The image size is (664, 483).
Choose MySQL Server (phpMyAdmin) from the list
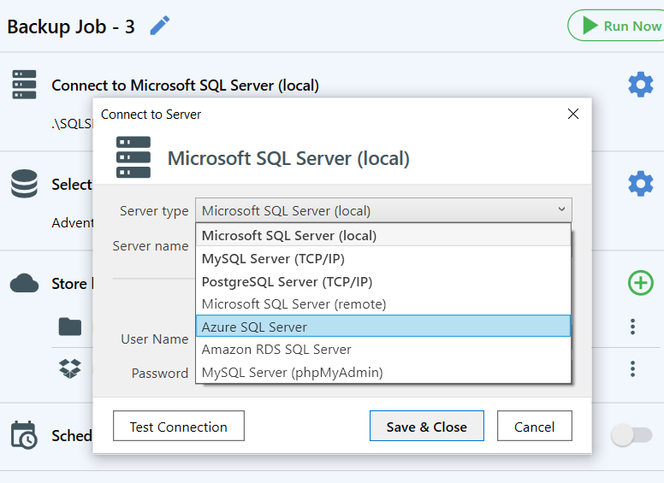click(x=383, y=372)
